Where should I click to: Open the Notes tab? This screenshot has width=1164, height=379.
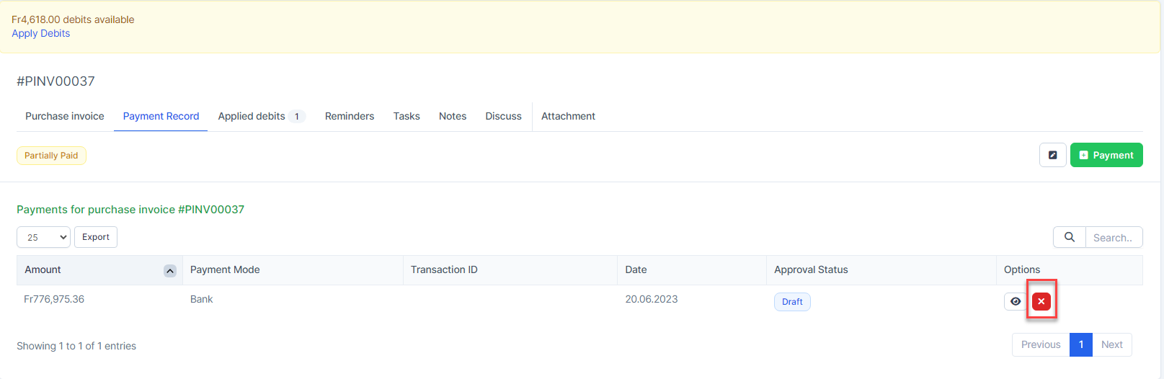453,116
